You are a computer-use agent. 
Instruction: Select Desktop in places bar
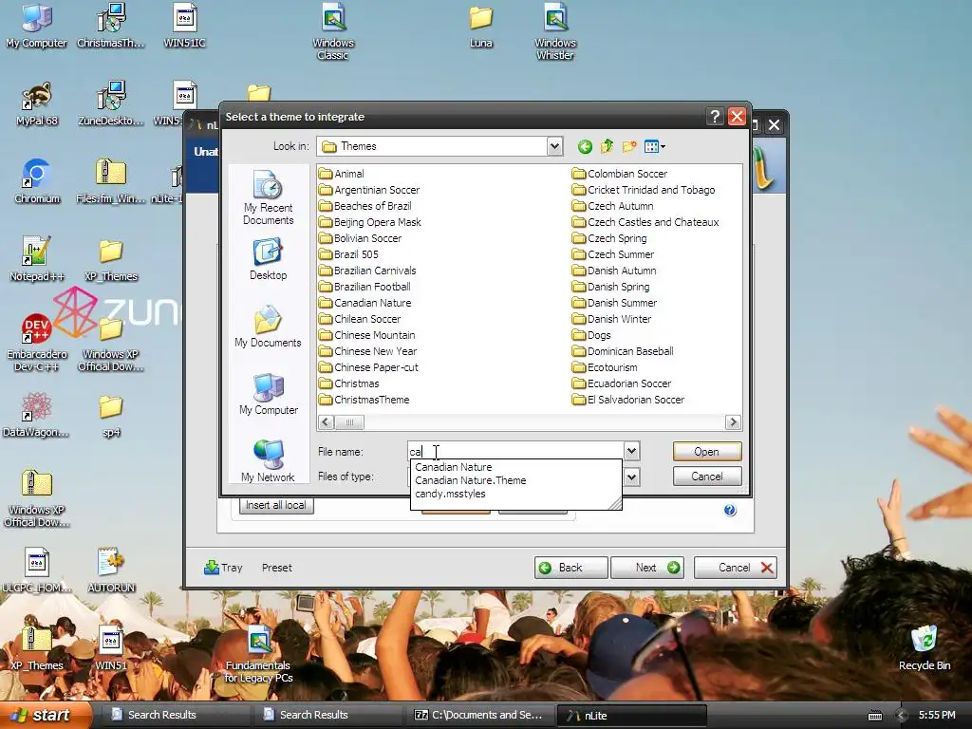268,260
